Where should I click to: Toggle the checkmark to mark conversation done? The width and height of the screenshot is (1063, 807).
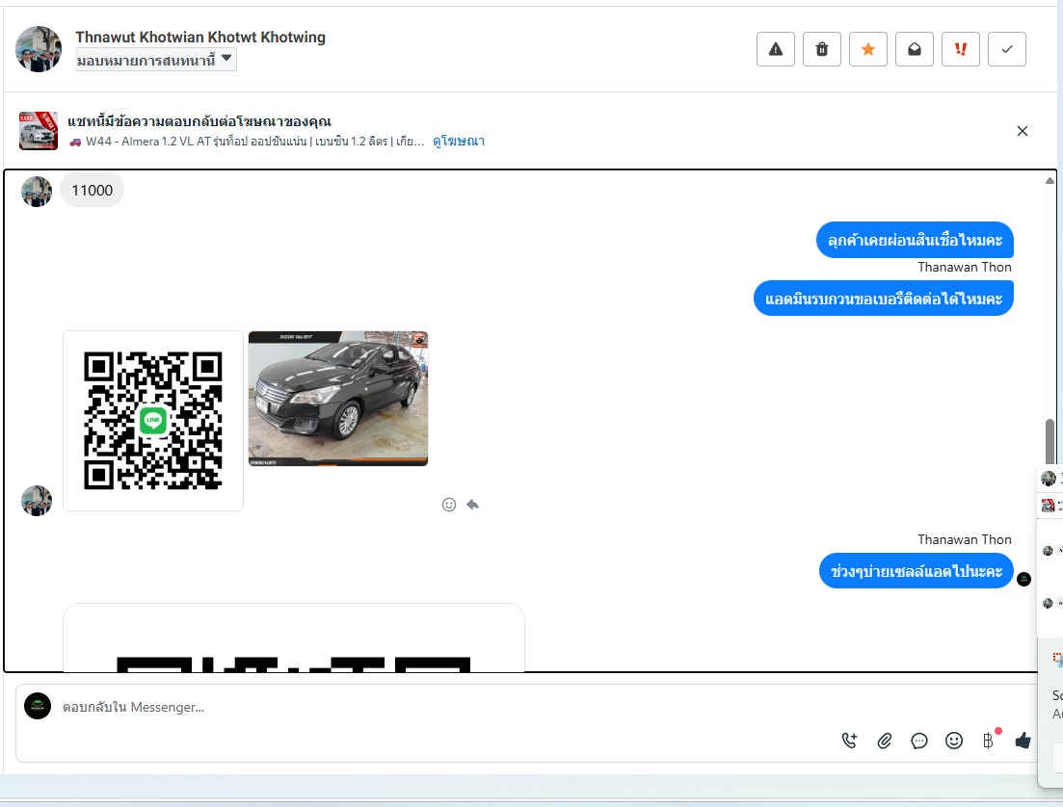point(1007,49)
